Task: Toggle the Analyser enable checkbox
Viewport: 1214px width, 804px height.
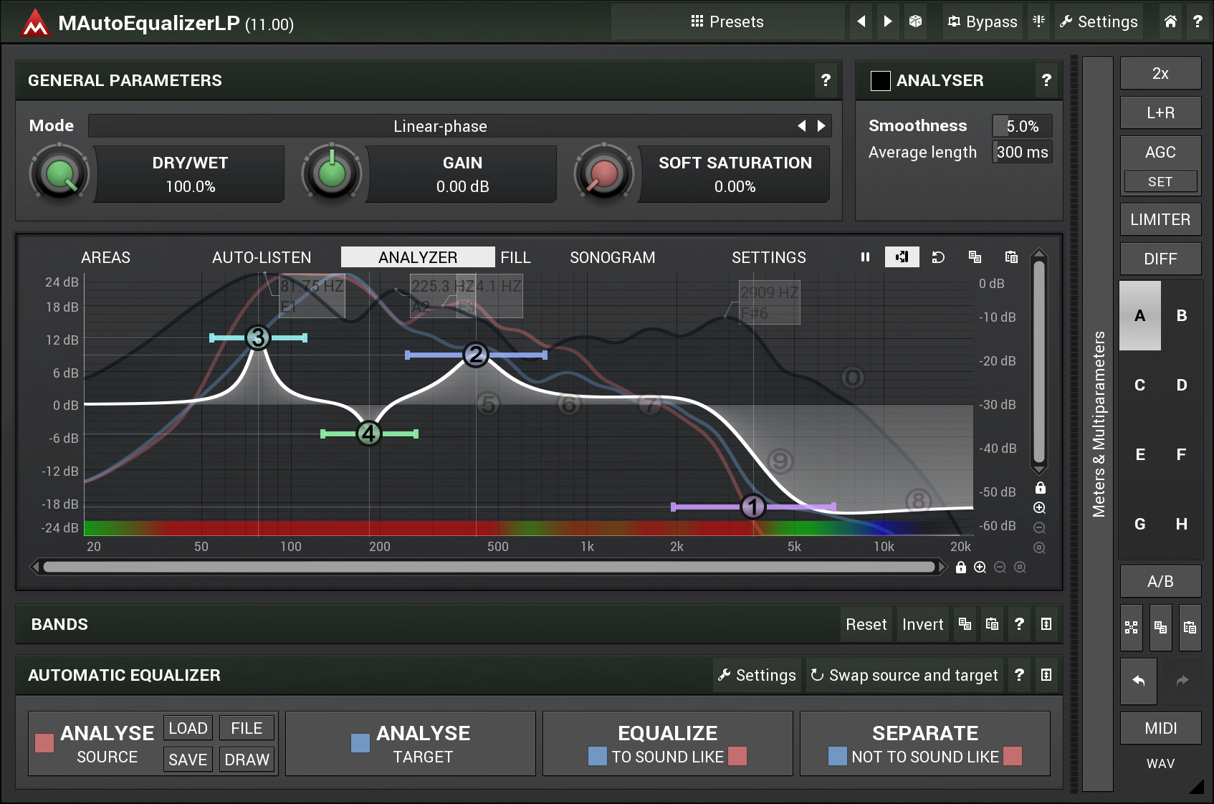Action: pyautogui.click(x=880, y=81)
